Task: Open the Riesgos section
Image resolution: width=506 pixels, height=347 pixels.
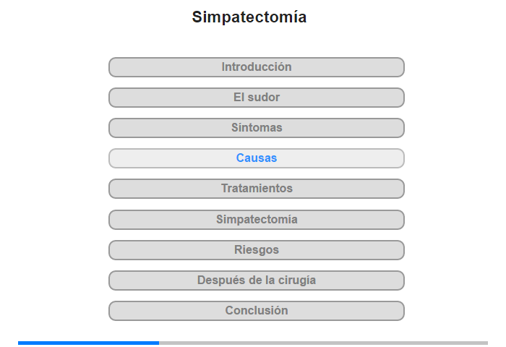Action: [257, 250]
